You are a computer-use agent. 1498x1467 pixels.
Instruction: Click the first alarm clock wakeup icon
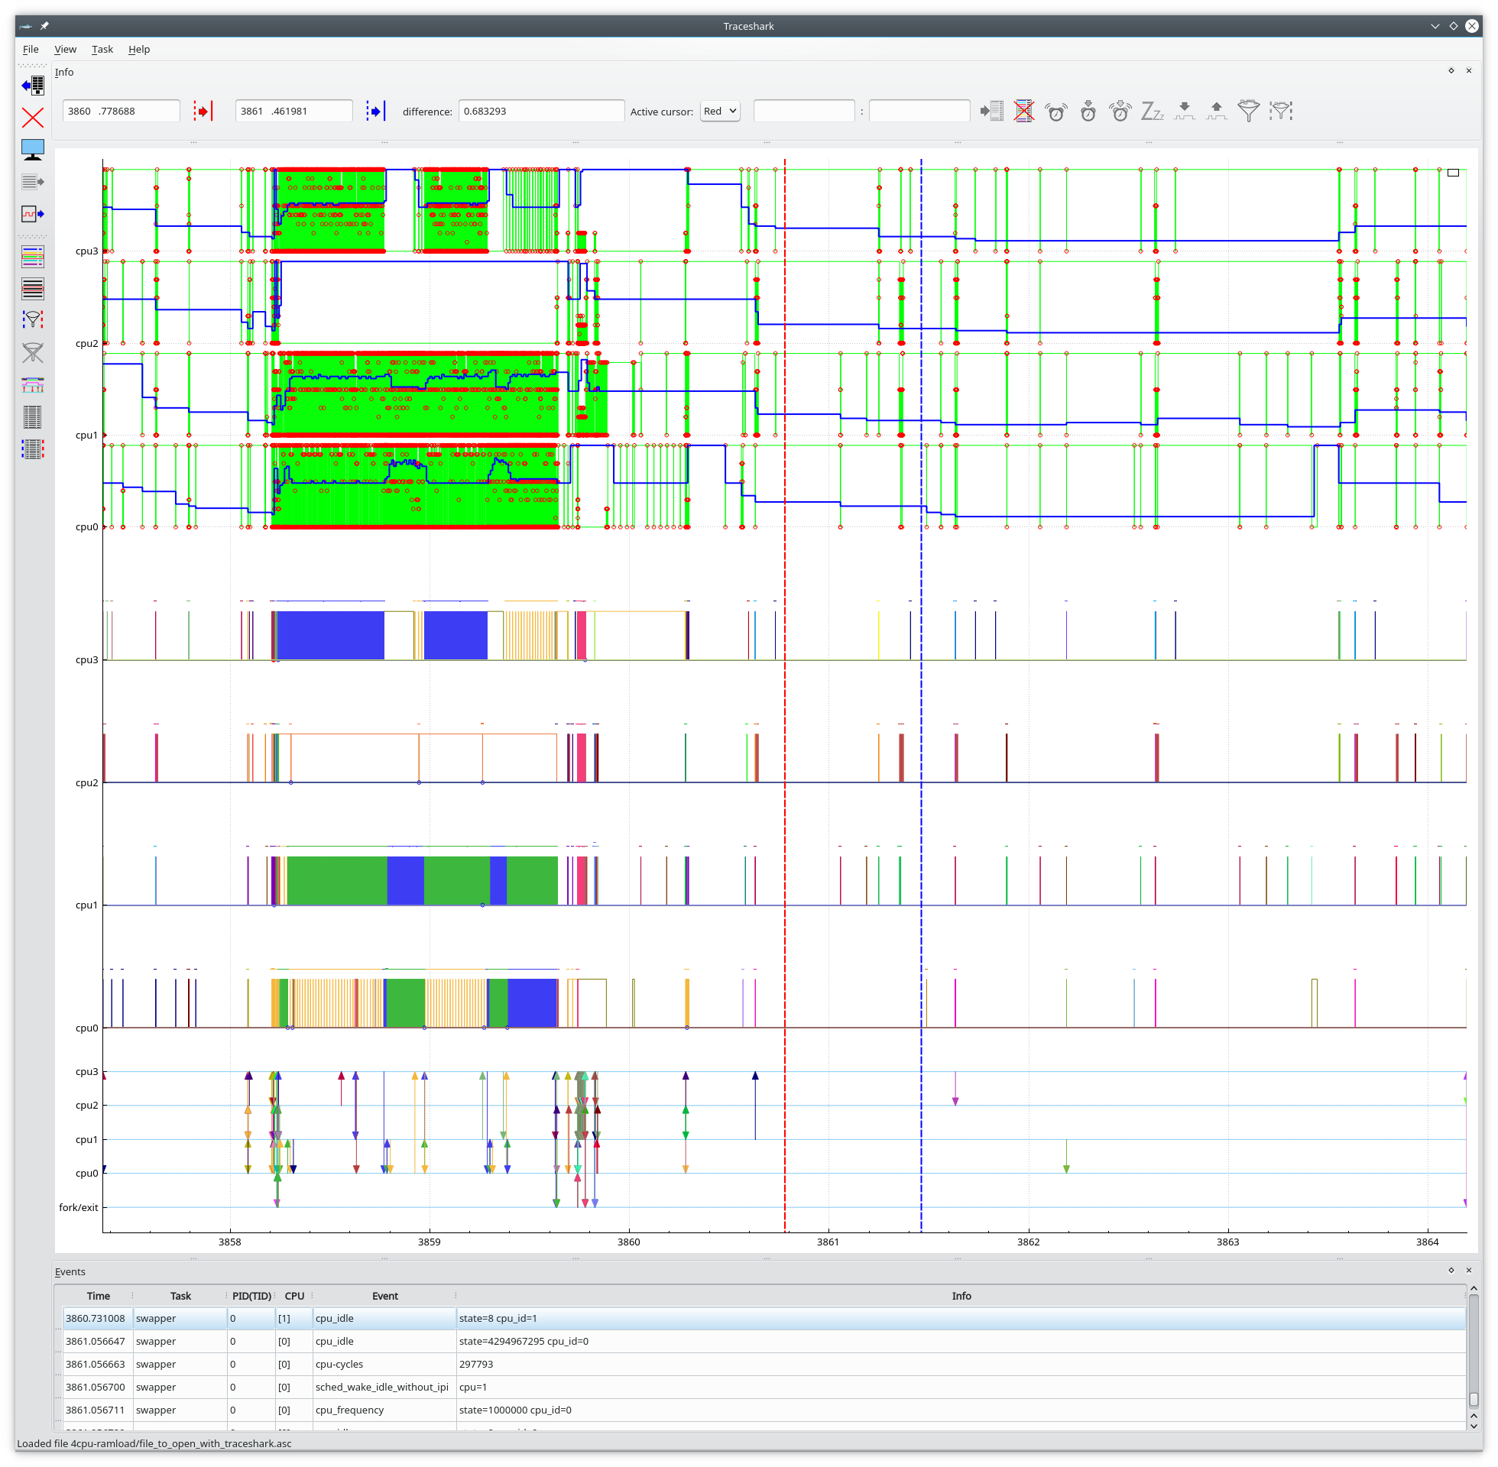[1055, 111]
